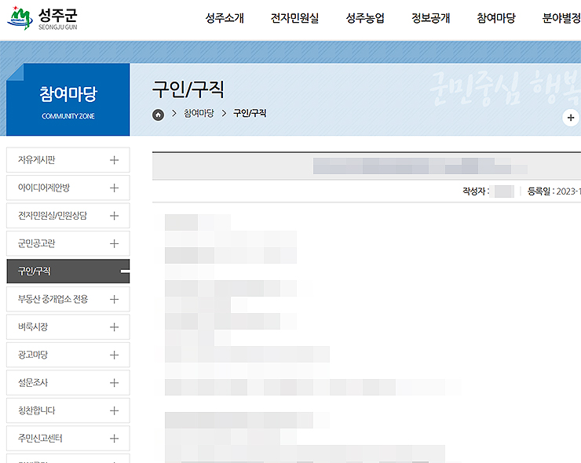
Task: Click the 구인/구직 page heading
Action: point(188,89)
